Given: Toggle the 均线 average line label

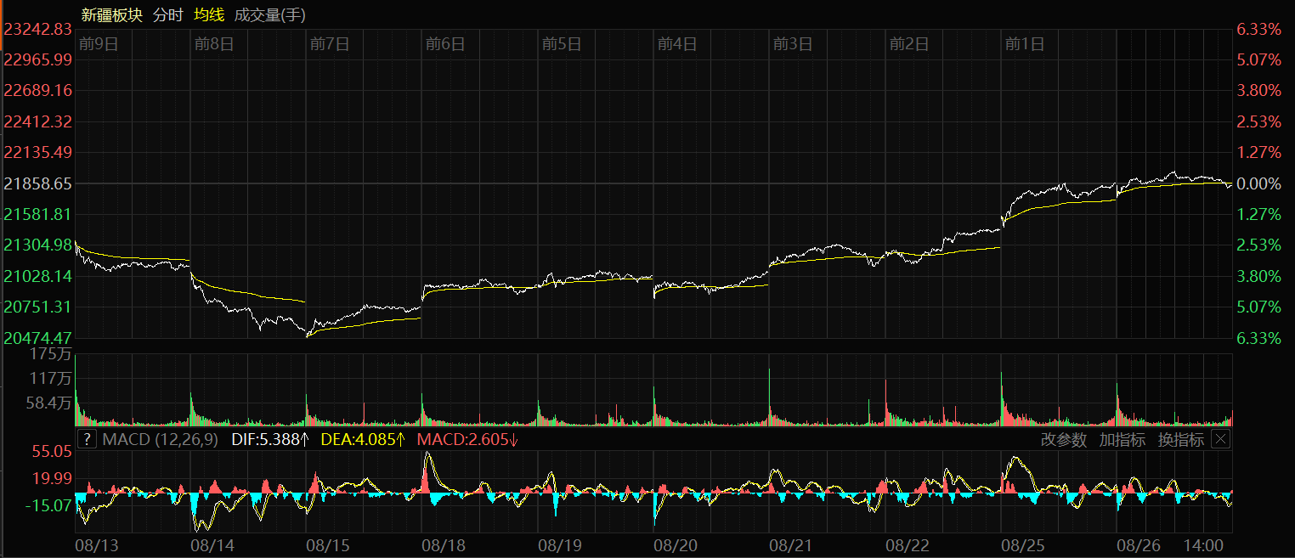Looking at the screenshot, I should click(209, 14).
